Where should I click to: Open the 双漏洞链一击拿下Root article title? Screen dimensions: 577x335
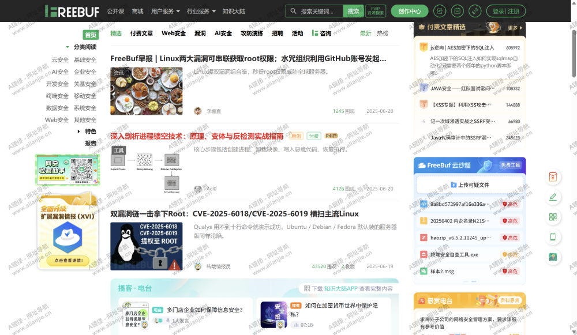click(x=234, y=214)
